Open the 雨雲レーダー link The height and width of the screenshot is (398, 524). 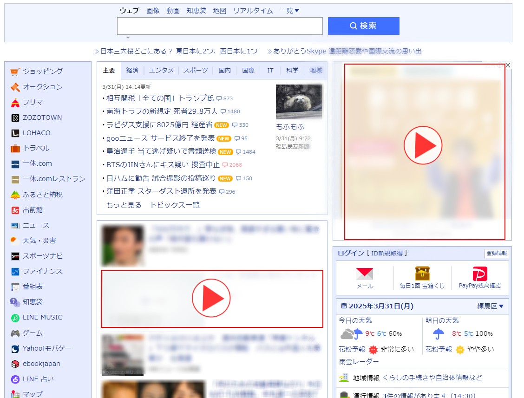tap(359, 362)
